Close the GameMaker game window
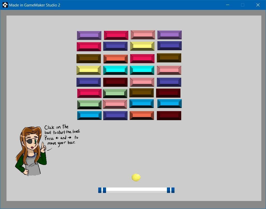This screenshot has height=209, width=266. (x=258, y=5)
